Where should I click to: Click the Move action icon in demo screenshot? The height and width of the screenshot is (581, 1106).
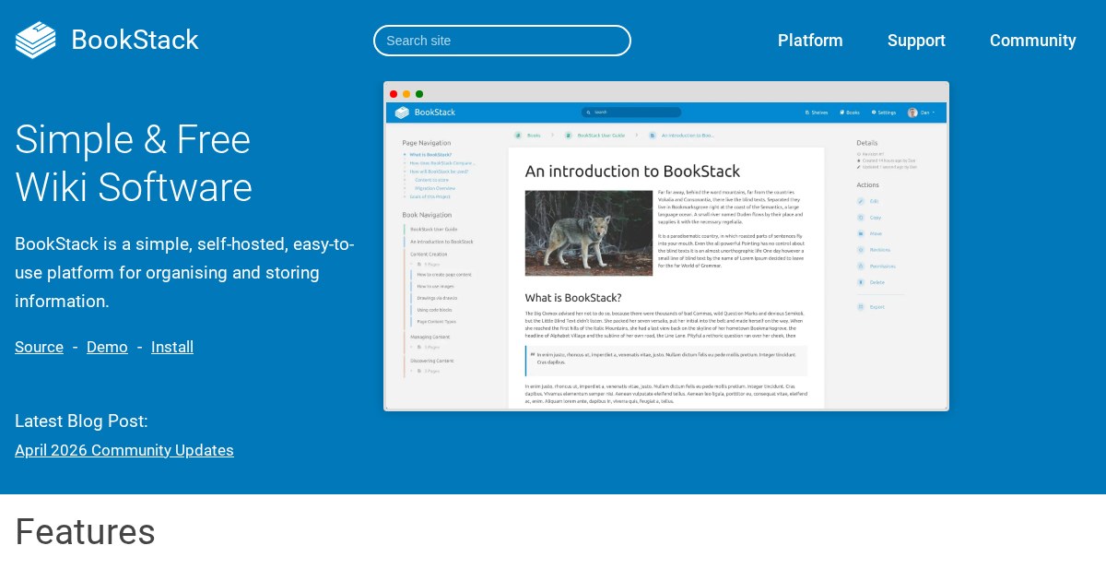pos(861,233)
